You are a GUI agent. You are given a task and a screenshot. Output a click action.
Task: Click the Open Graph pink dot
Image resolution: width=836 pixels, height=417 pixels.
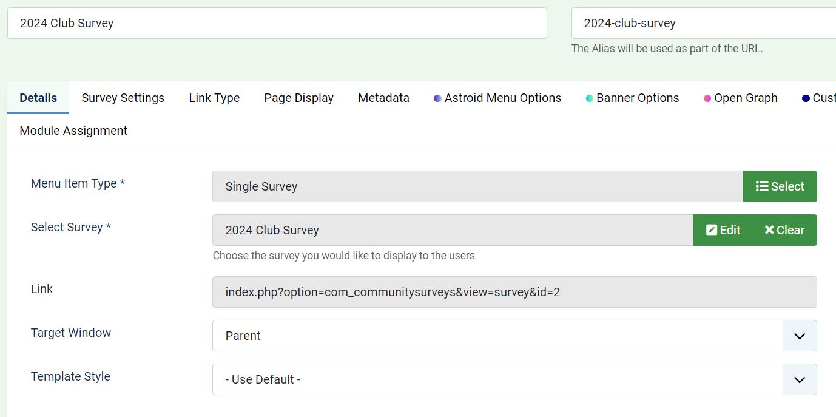(707, 98)
